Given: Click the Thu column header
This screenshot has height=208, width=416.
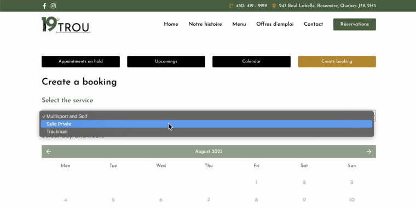Looking at the screenshot, I should pos(209,166).
